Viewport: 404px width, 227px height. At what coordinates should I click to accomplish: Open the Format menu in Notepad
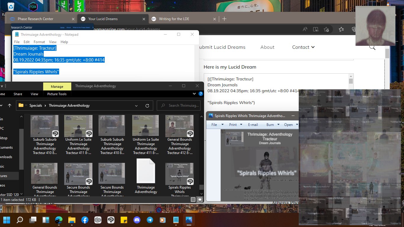39,42
